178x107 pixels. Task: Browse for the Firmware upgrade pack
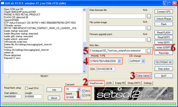[x=149, y=40]
